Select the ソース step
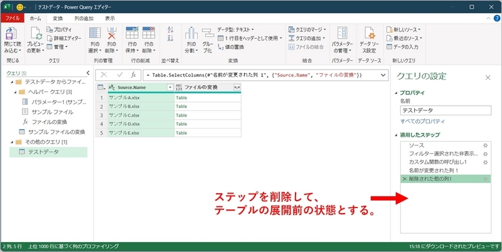Image resolution: width=502 pixels, height=252 pixels. pyautogui.click(x=446, y=145)
